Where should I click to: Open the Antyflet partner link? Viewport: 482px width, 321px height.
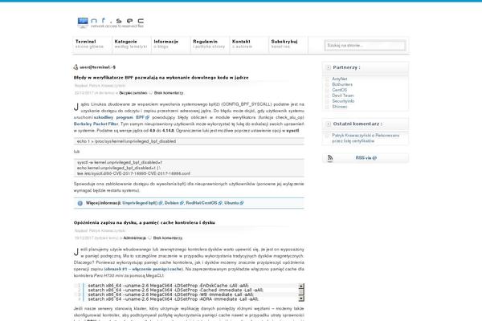click(x=339, y=79)
